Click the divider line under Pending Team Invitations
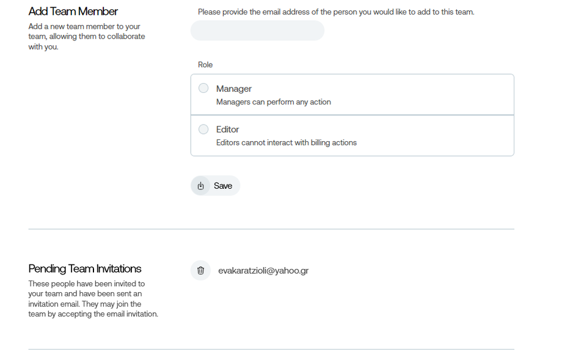Screen dimensions: 562x363 click(x=271, y=350)
